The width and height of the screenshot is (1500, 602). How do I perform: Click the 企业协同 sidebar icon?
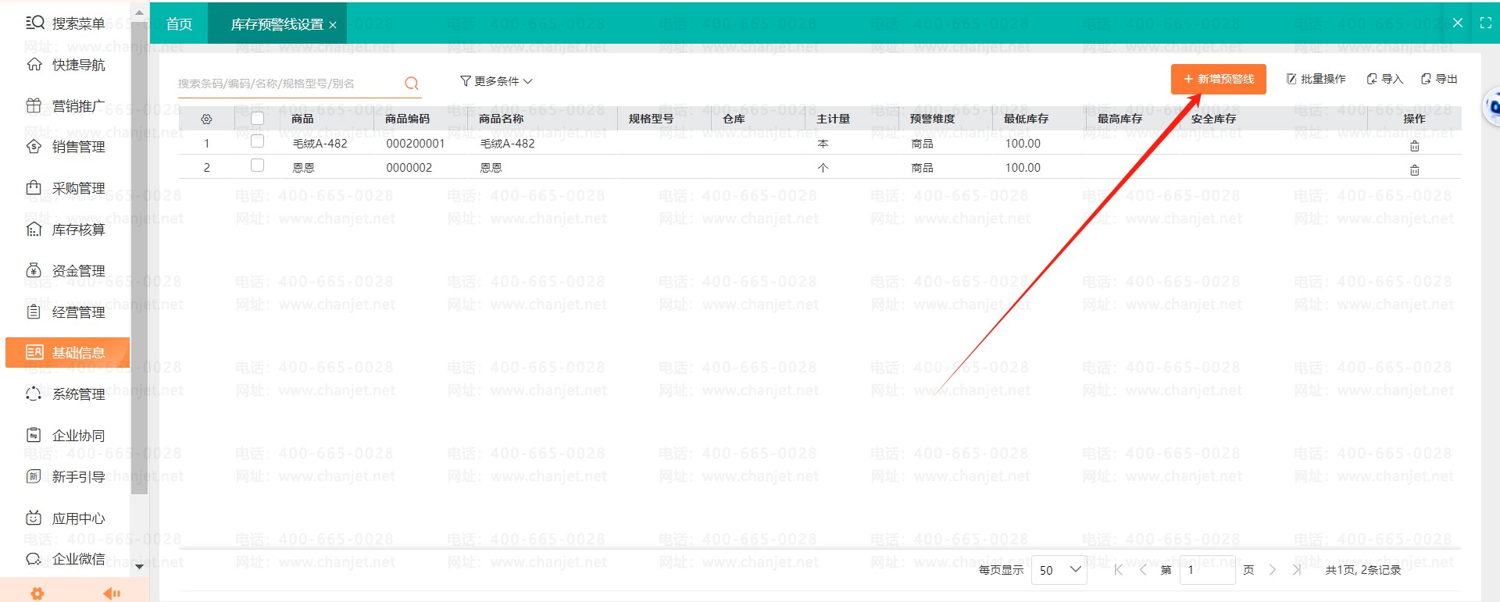[34, 435]
